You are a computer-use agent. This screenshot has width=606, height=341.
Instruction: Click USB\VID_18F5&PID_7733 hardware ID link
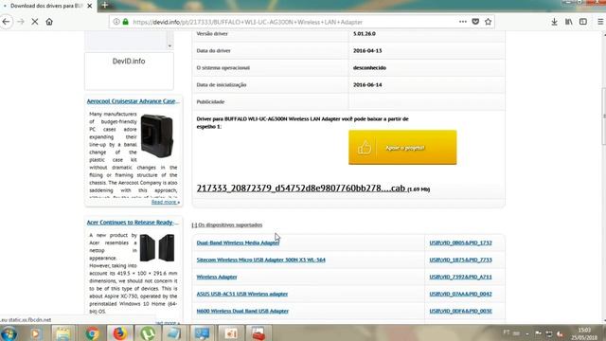click(x=460, y=260)
